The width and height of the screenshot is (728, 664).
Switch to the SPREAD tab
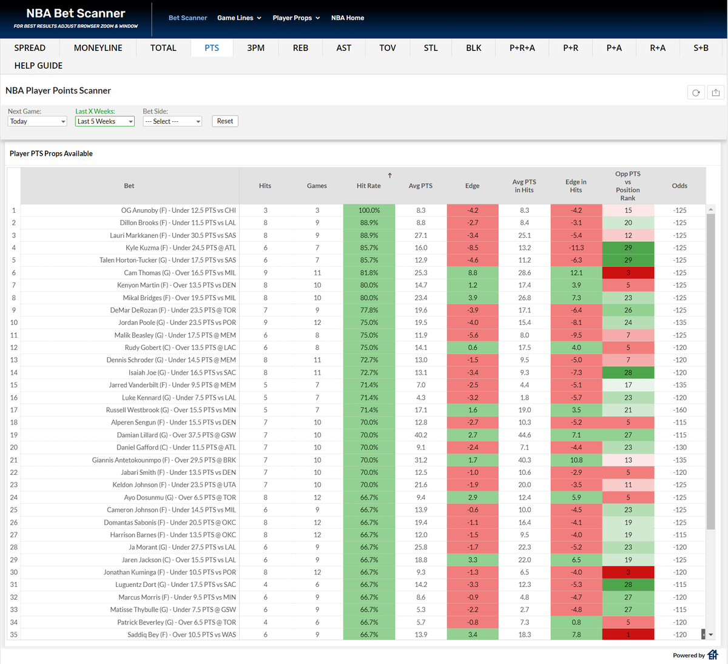coord(29,47)
